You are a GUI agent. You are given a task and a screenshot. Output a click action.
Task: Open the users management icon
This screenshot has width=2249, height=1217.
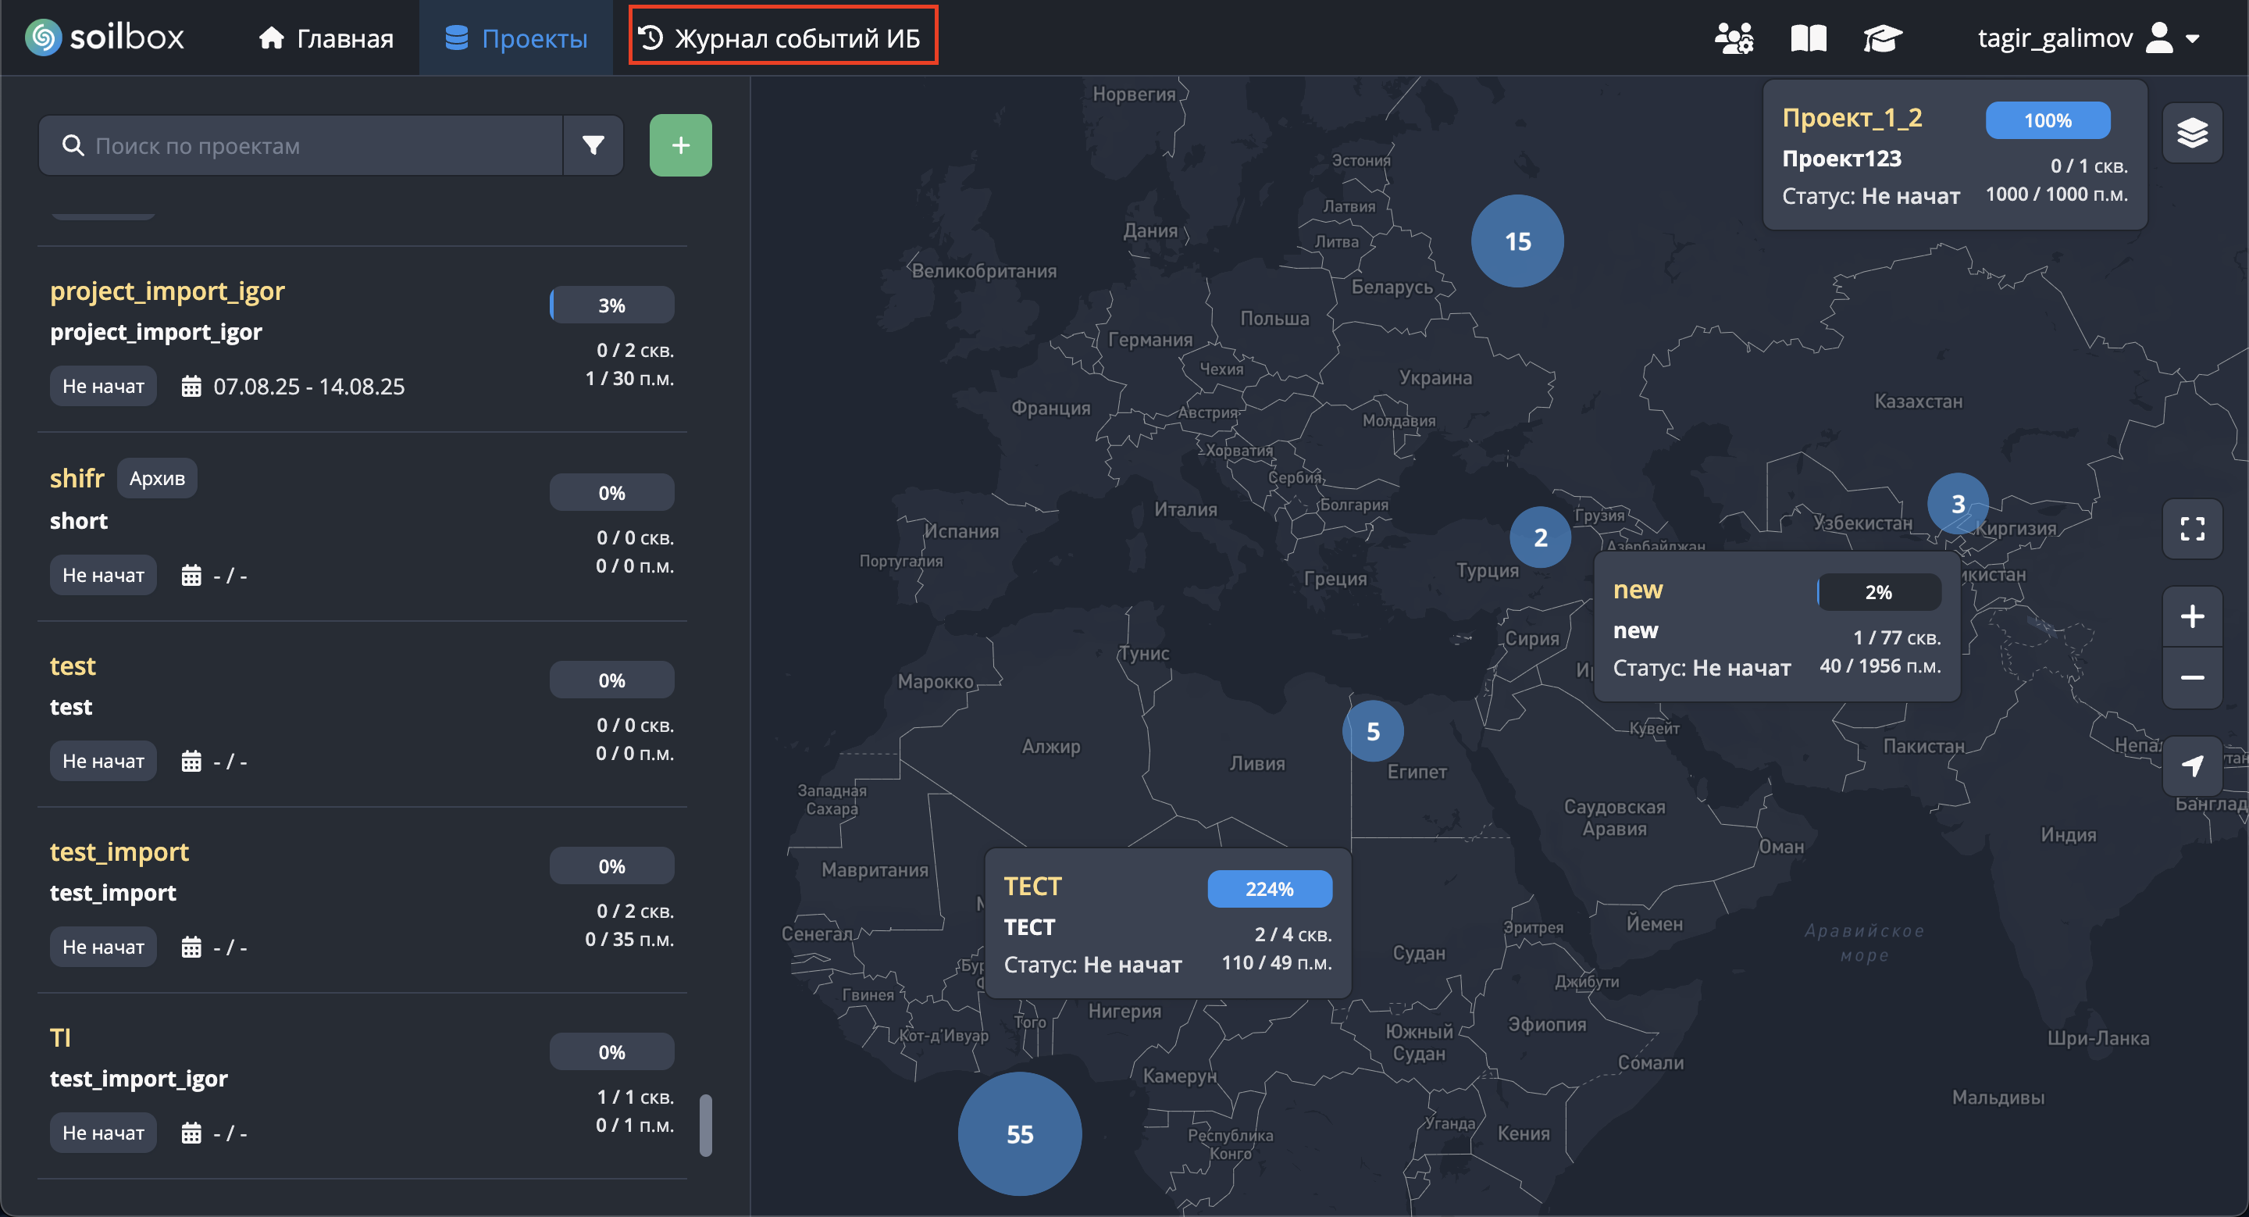1733,38
